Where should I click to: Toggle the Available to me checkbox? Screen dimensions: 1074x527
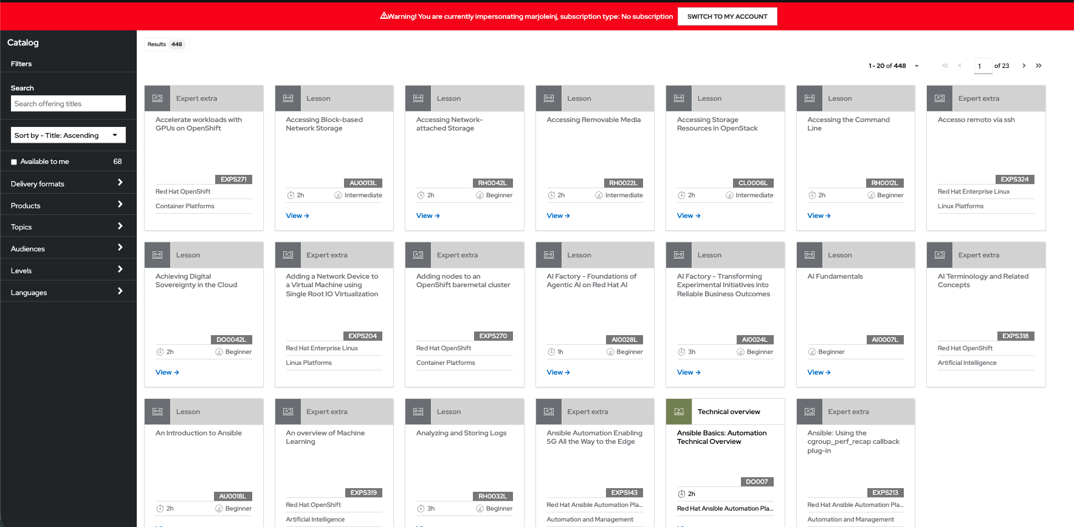14,162
